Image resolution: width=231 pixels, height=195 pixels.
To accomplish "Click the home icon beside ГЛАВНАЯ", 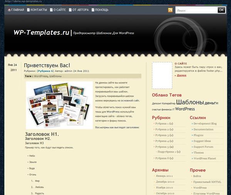I will [9, 10].
